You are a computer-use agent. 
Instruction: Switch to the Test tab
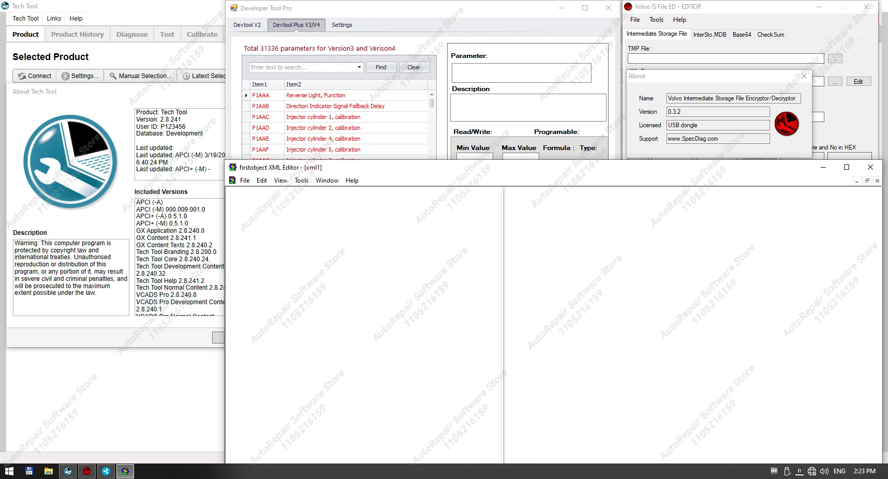point(167,35)
